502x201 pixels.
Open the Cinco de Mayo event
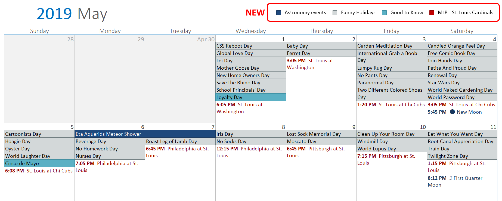tap(39, 163)
